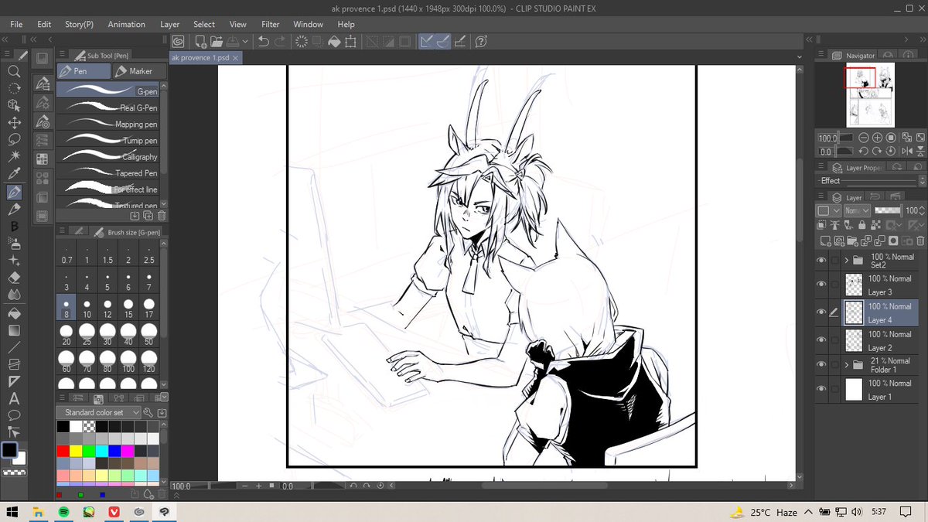Image resolution: width=928 pixels, height=522 pixels.
Task: Open the Animation menu
Action: (x=126, y=25)
